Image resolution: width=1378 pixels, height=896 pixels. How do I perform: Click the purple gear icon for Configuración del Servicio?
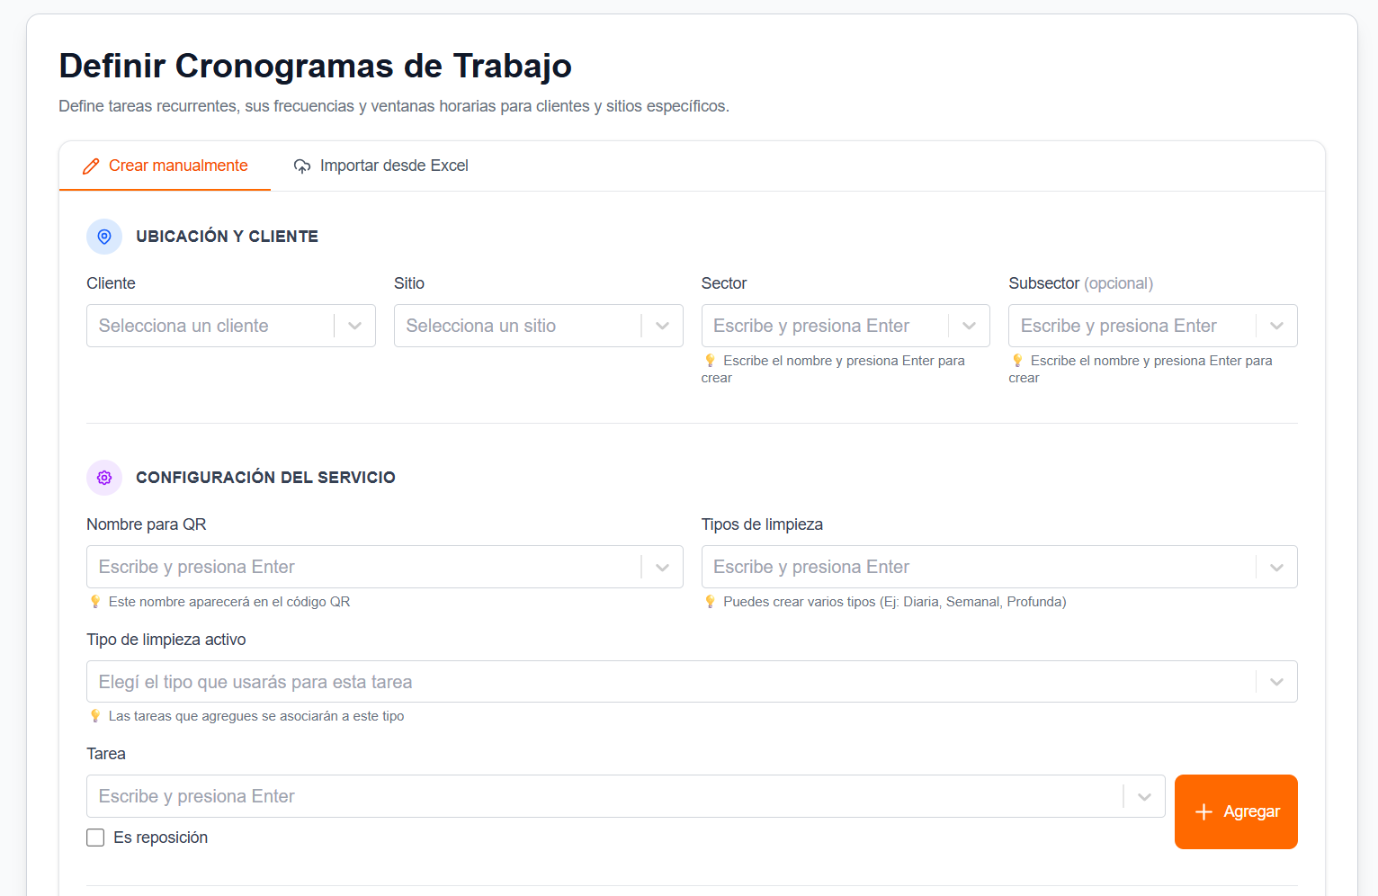[104, 478]
